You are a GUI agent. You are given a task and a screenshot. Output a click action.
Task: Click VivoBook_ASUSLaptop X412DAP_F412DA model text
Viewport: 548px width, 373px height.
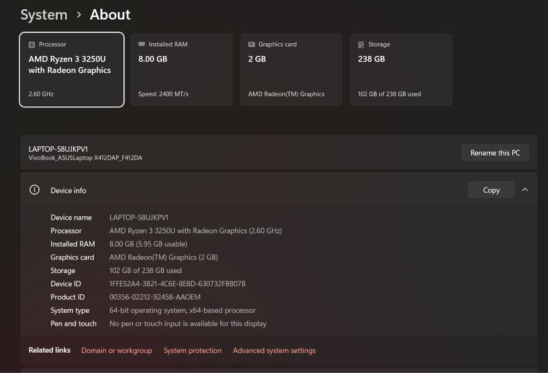point(85,158)
